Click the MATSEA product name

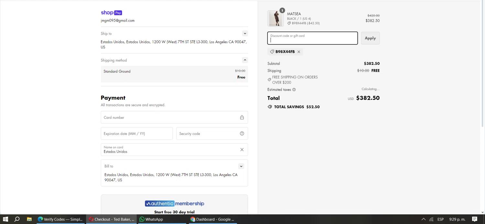(x=294, y=14)
